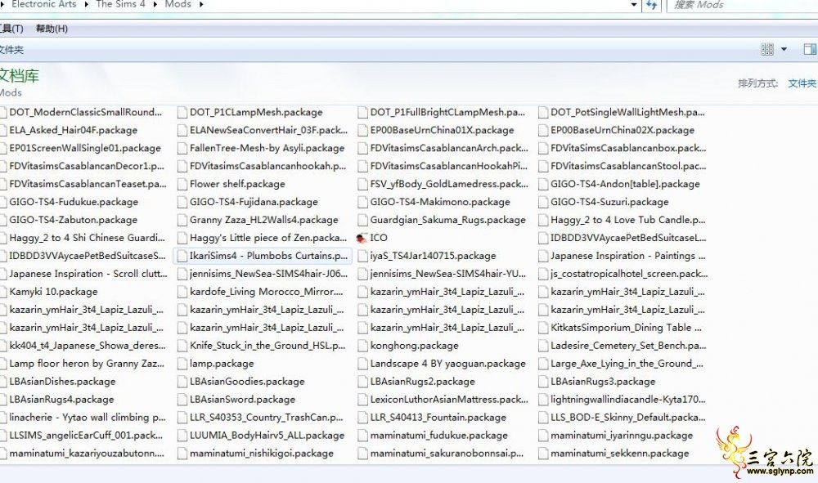
Task: Select ELA_Asked_Hair04F.package file
Action: click(x=70, y=130)
